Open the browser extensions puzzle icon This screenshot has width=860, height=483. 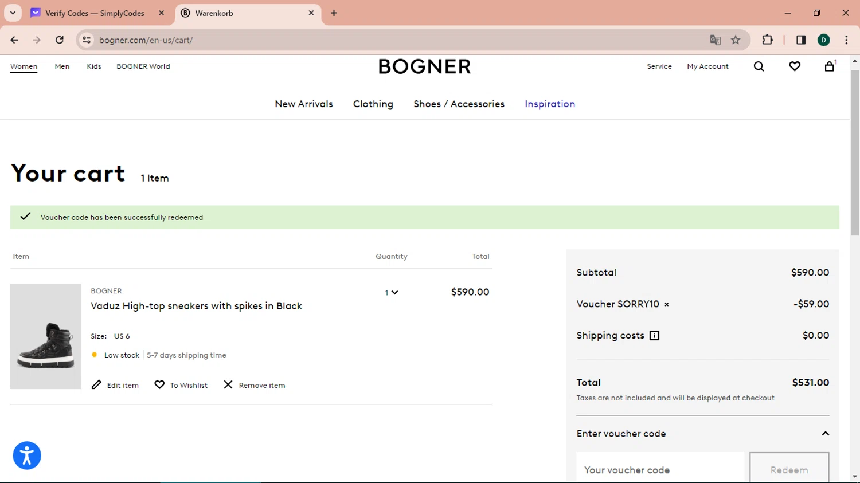767,40
